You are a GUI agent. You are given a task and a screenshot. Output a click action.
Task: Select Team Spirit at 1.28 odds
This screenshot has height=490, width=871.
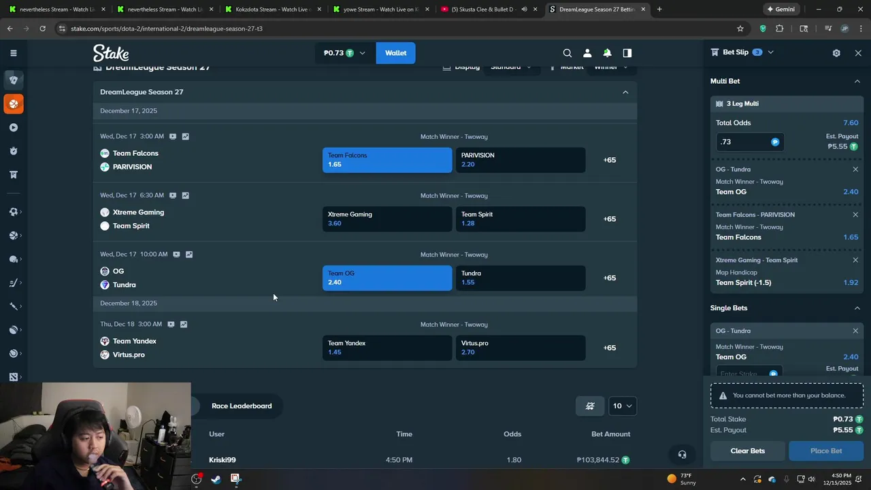click(x=521, y=218)
